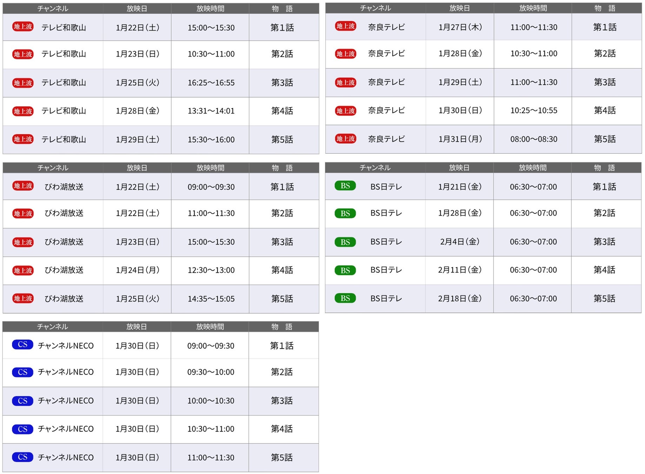This screenshot has width=645, height=474.
Task: Select the 地上波 badge beside テレビ和歌山 第5話
Action: click(23, 139)
